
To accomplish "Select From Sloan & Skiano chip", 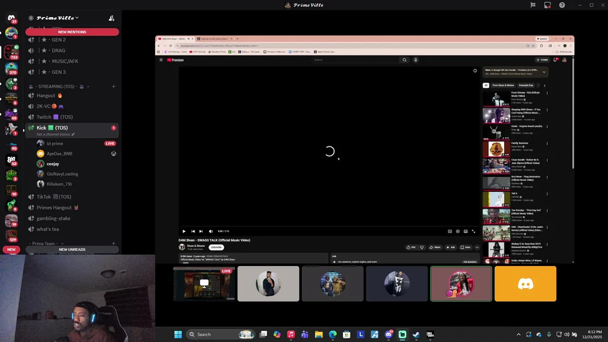I will [503, 85].
